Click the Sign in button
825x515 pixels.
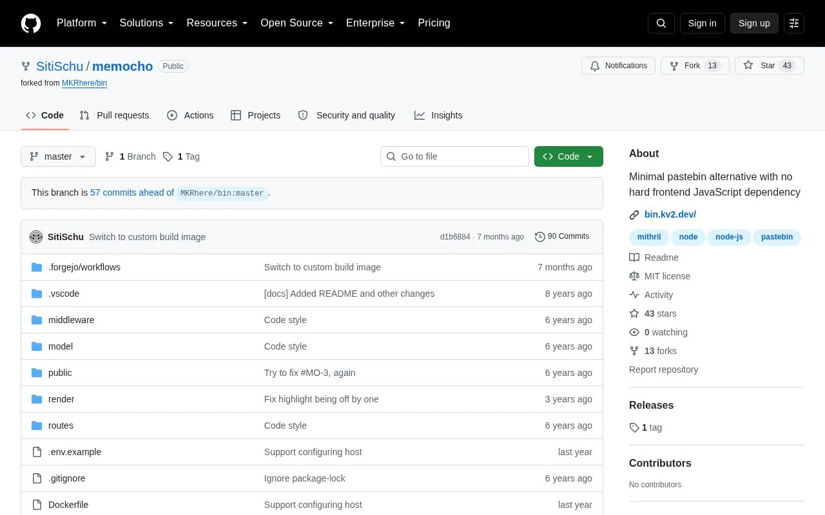702,23
